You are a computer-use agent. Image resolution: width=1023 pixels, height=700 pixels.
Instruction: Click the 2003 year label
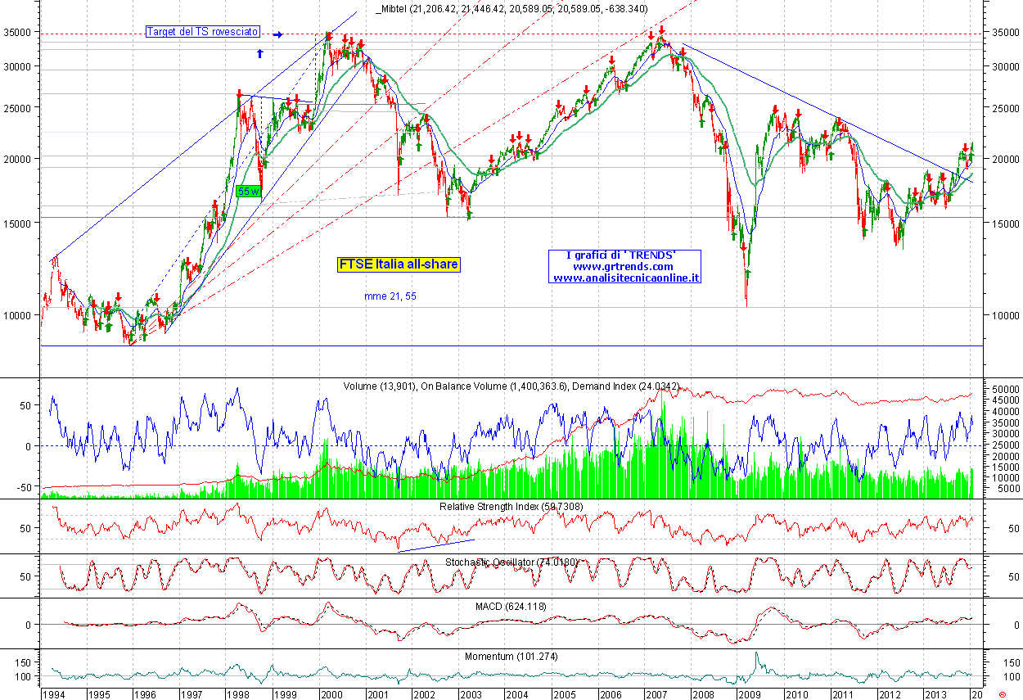470,694
